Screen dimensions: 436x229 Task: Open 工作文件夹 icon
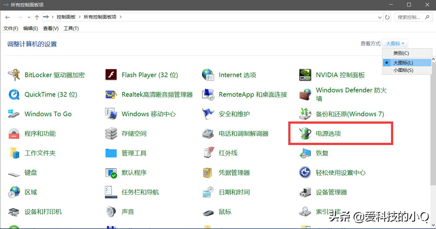pos(14,153)
